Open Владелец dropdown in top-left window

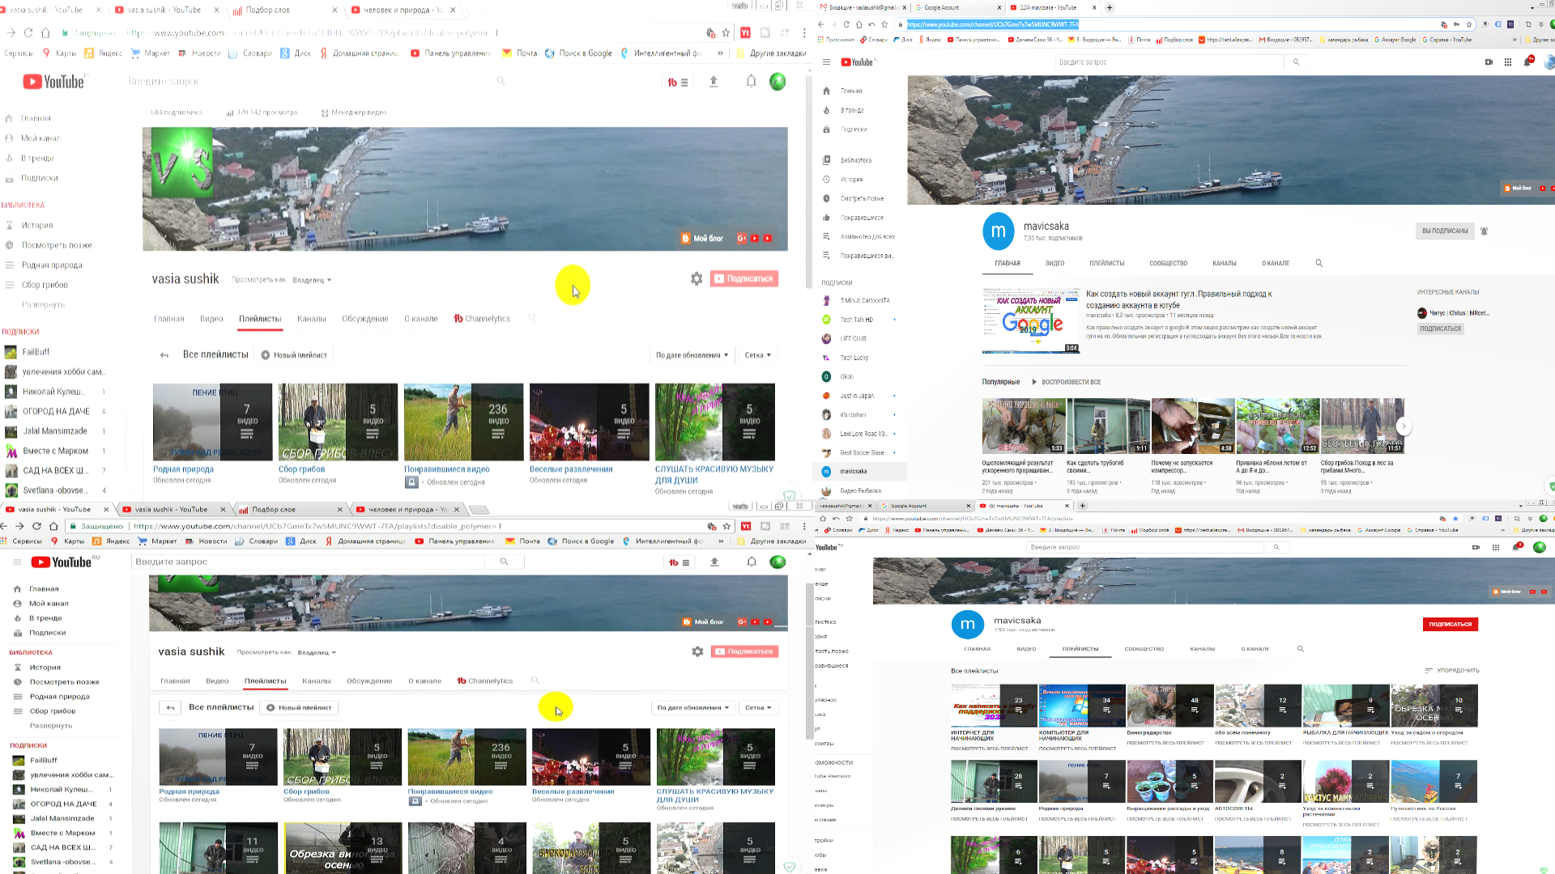312,280
